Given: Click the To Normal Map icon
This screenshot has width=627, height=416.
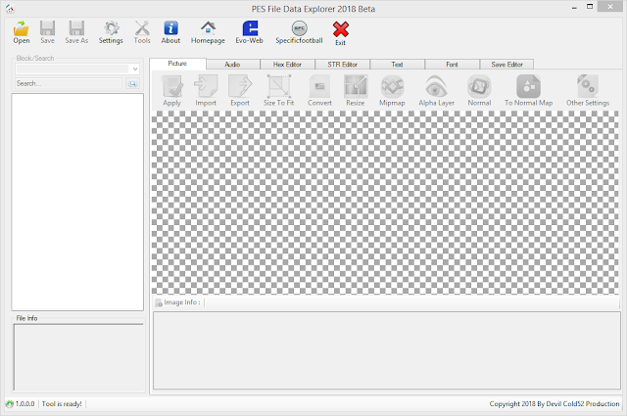Looking at the screenshot, I should point(529,86).
